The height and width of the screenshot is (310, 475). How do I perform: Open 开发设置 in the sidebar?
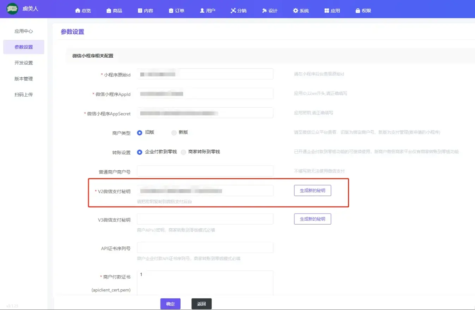(24, 63)
